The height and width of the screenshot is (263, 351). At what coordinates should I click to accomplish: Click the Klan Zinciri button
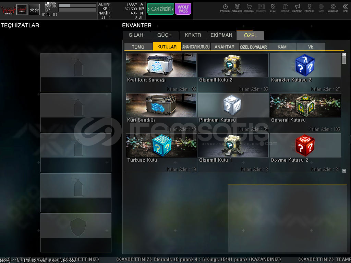coord(161,9)
